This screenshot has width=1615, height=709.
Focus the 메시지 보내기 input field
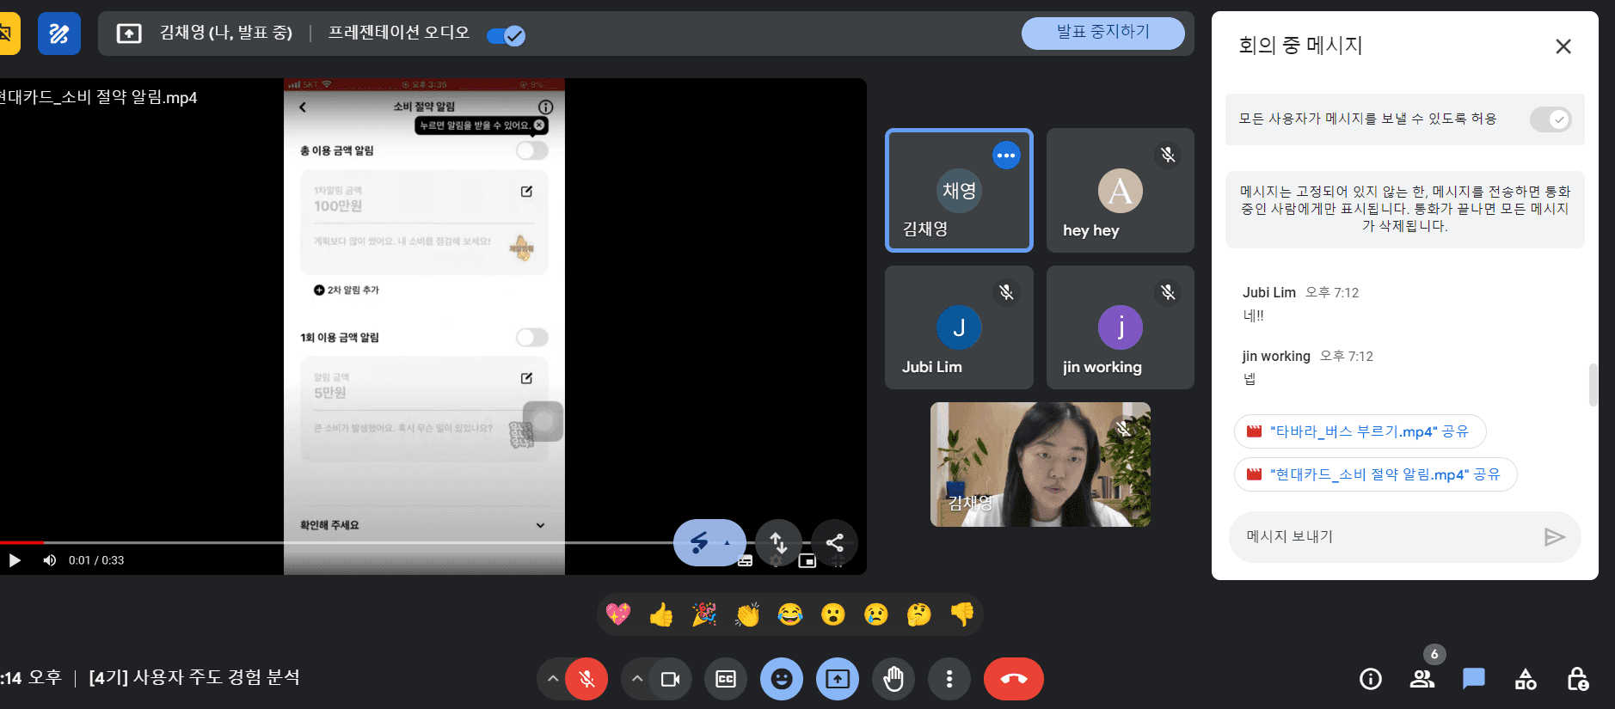click(1385, 537)
